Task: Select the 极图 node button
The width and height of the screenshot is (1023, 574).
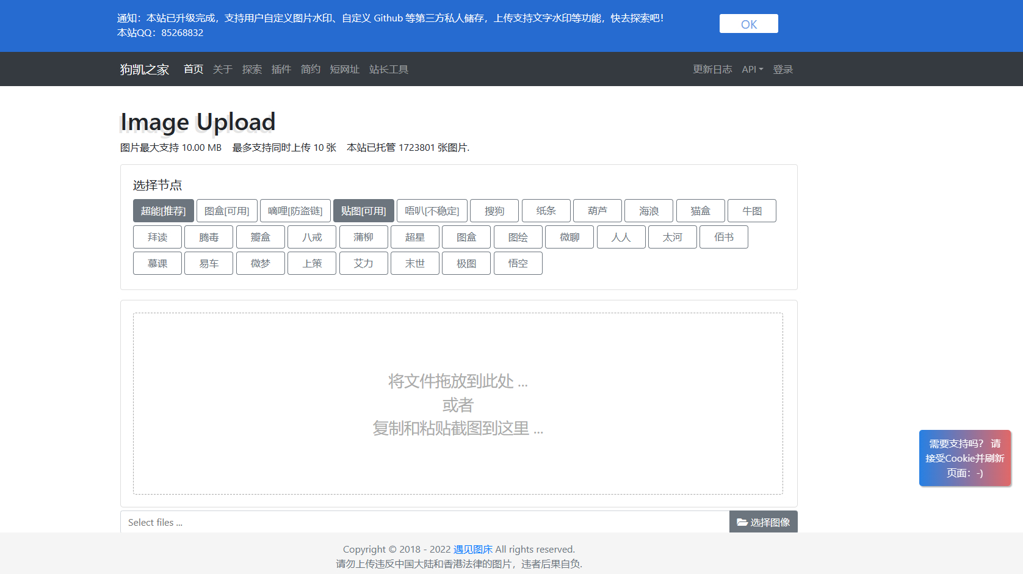Action: 466,263
